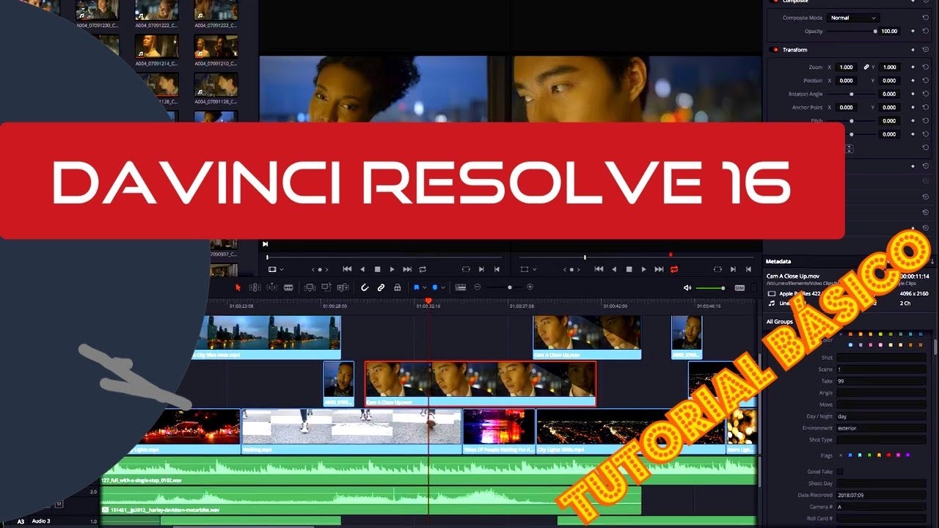The image size is (939, 528).
Task: Mute audio with the speaker icon
Action: [x=687, y=287]
